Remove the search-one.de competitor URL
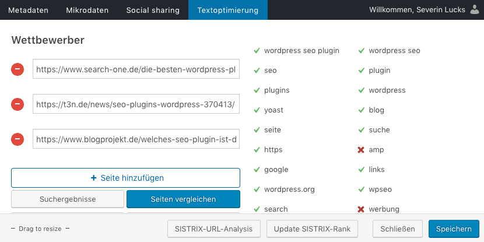The image size is (484, 242). [18, 70]
